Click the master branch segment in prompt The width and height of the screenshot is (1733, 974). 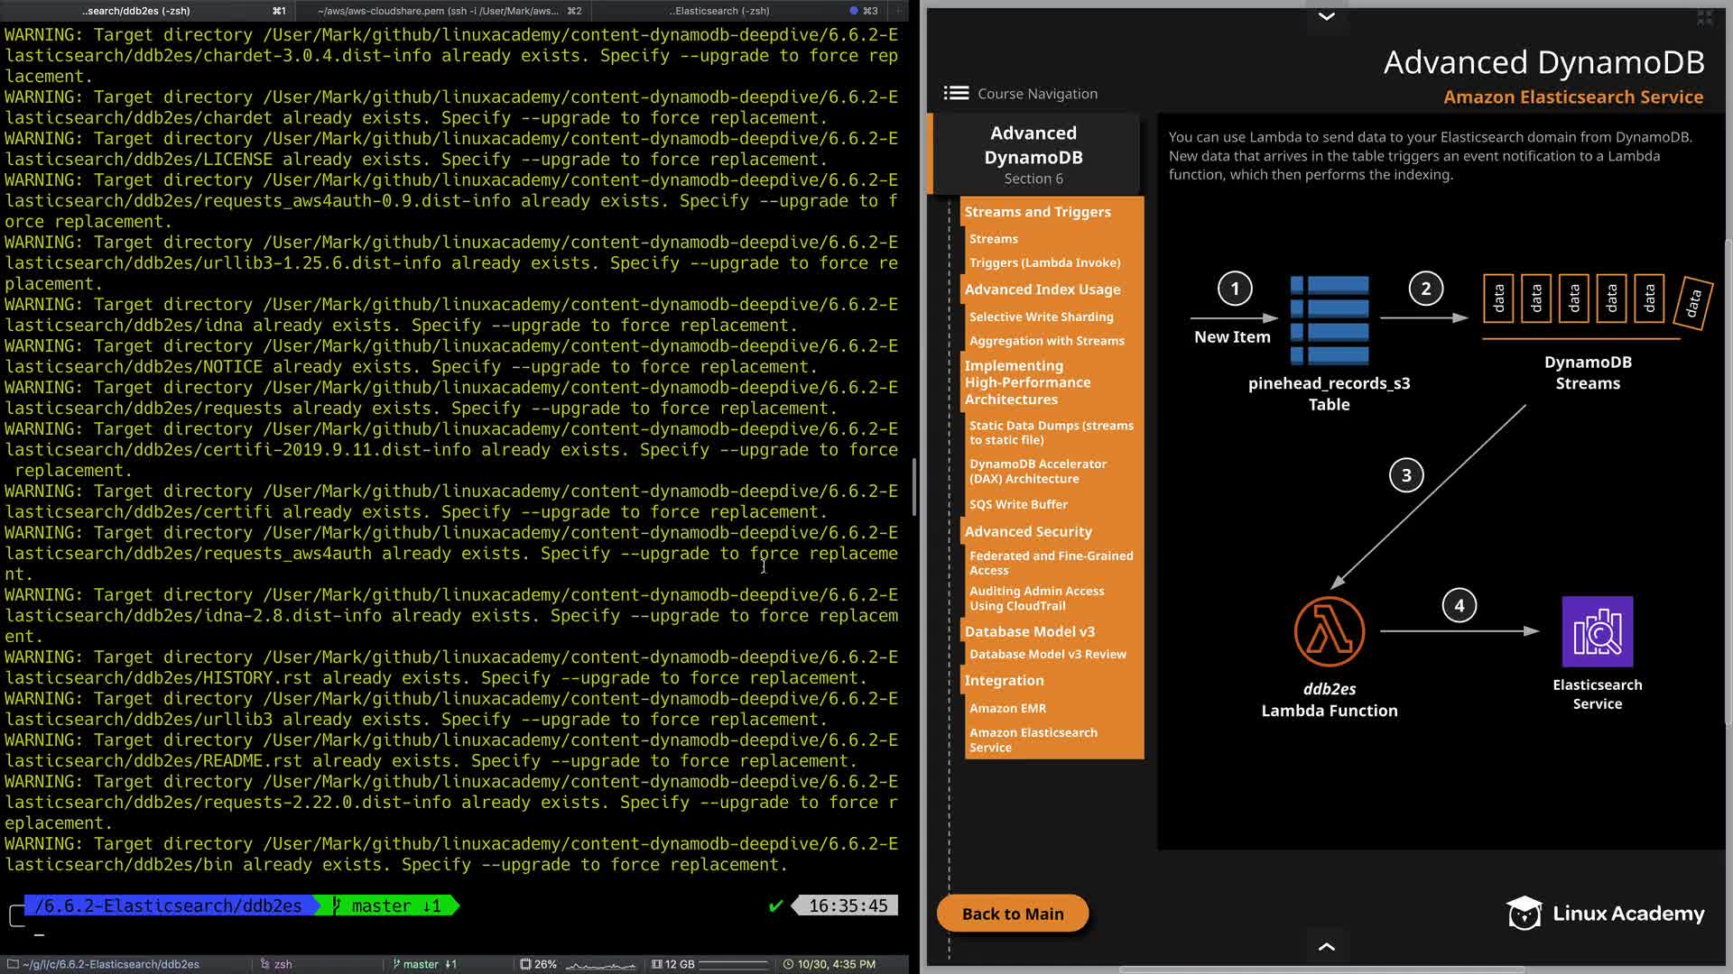pos(388,905)
